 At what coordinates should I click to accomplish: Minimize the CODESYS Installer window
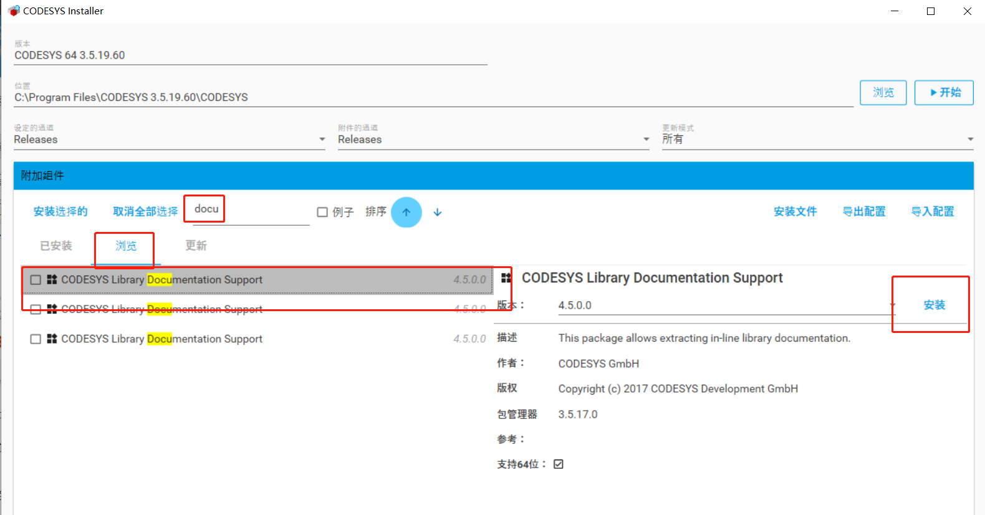point(895,11)
